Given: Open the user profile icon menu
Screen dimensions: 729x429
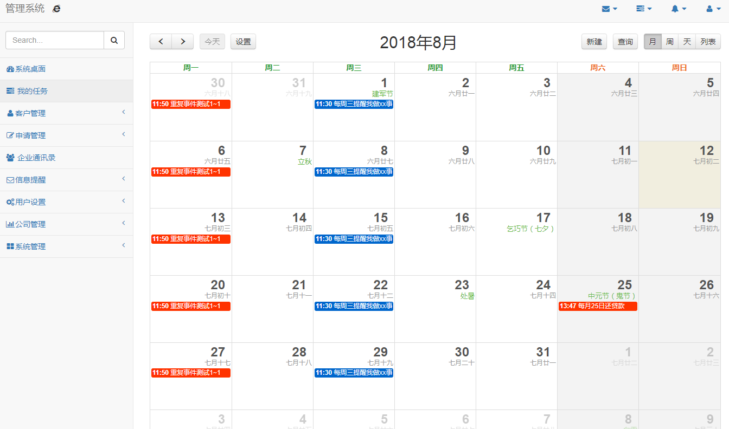Looking at the screenshot, I should tap(713, 9).
